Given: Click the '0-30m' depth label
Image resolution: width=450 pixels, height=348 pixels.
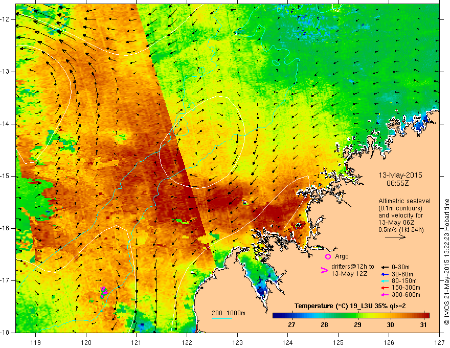Looking at the screenshot, I should [x=400, y=267].
